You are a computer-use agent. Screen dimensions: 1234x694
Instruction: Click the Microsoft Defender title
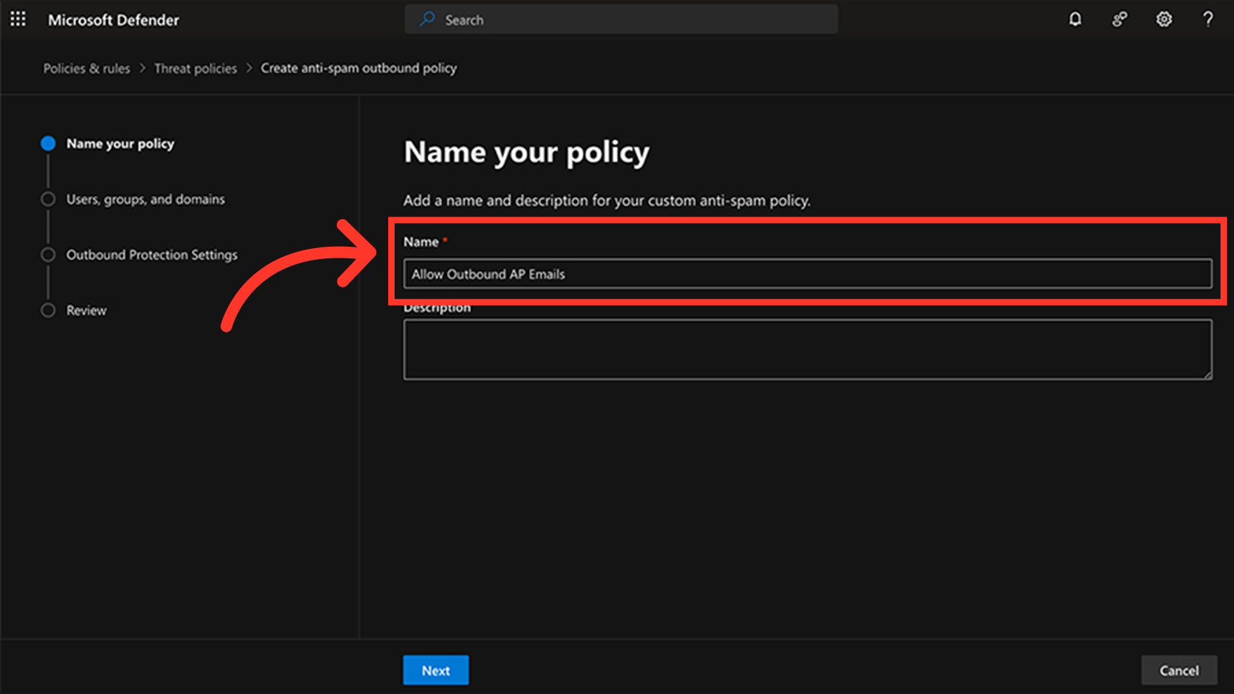click(114, 20)
